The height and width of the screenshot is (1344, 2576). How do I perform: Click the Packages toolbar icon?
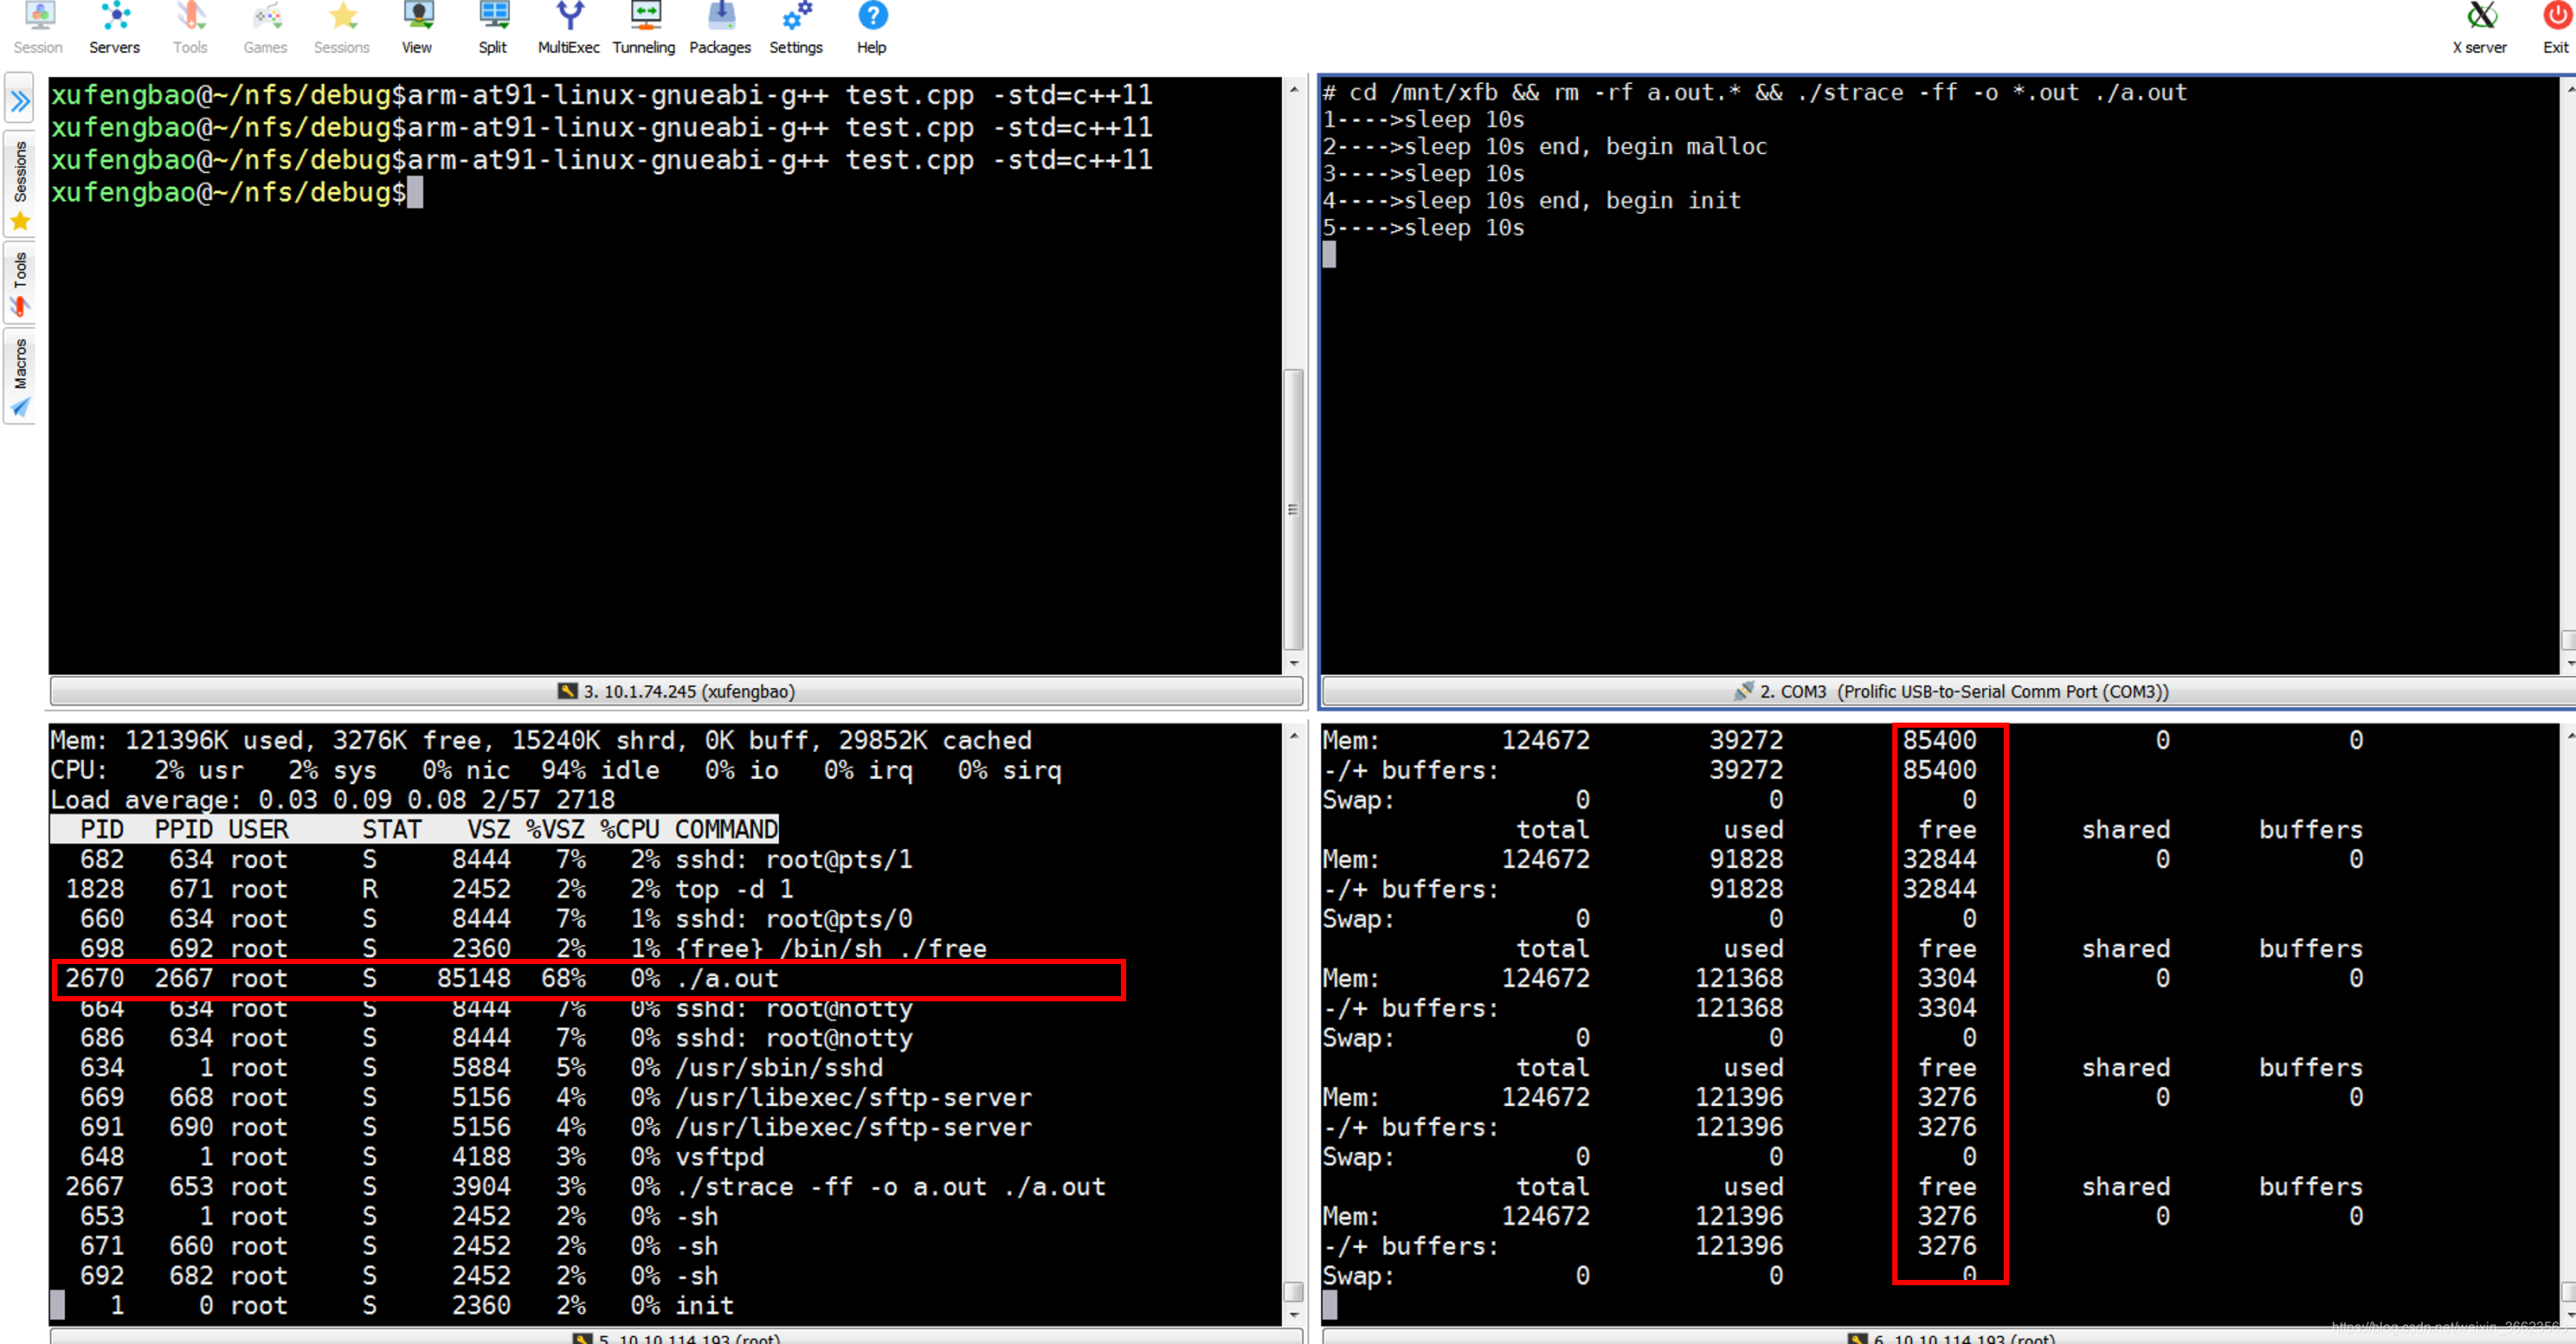click(720, 28)
